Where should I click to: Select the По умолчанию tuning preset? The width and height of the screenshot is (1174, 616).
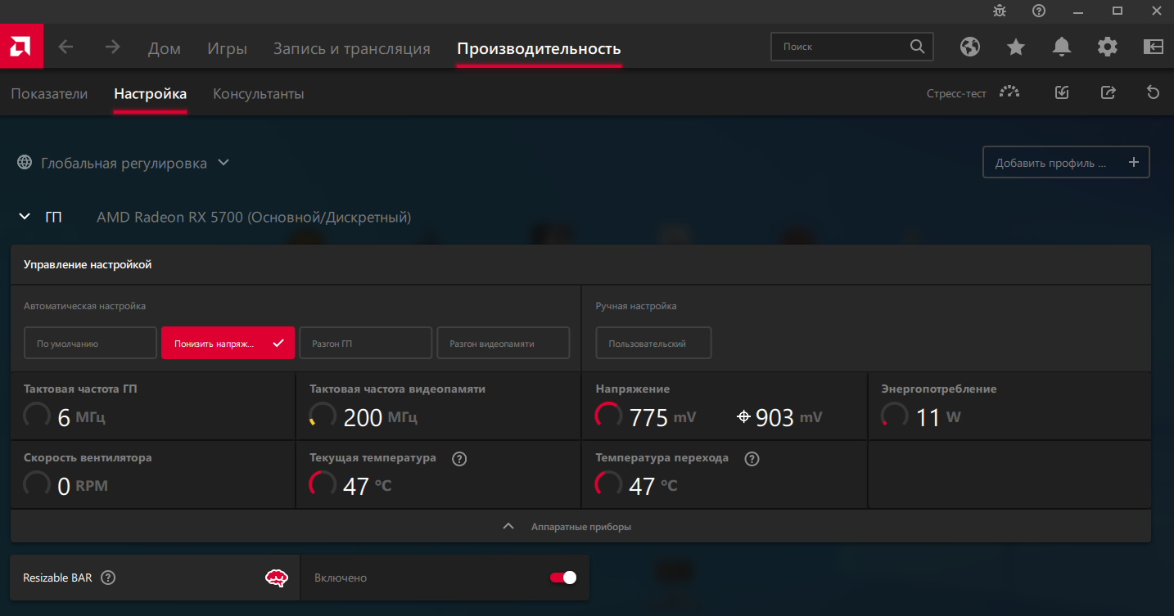(90, 344)
